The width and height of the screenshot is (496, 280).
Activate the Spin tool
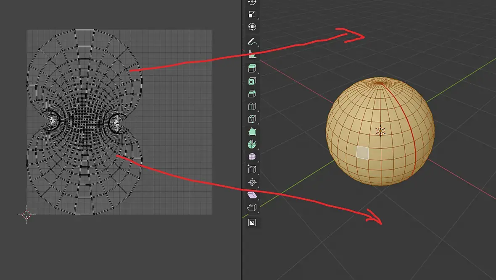pos(252,144)
